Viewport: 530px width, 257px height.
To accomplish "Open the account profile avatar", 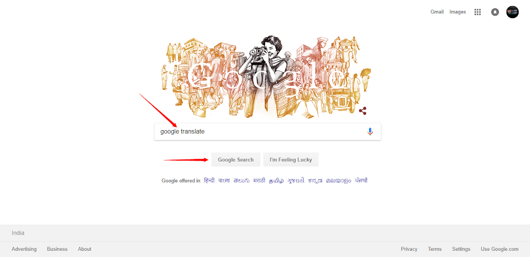I will 512,12.
